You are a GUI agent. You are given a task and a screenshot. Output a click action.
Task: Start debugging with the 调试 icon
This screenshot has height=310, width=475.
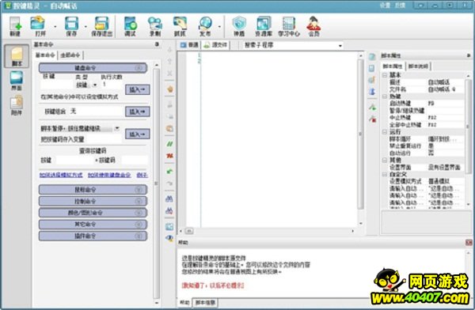click(131, 26)
